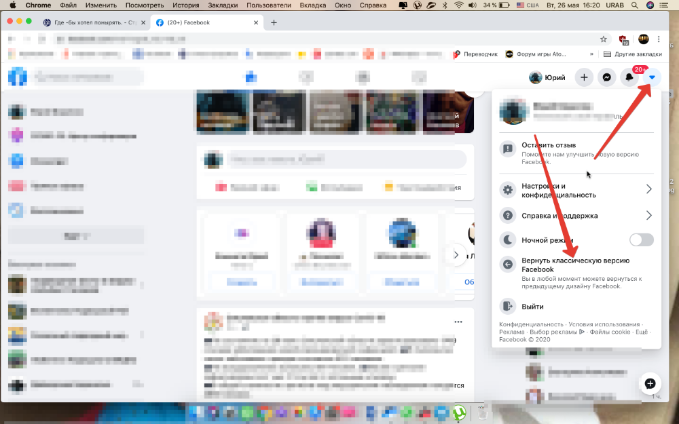
Task: Open the История menu
Action: 186,5
